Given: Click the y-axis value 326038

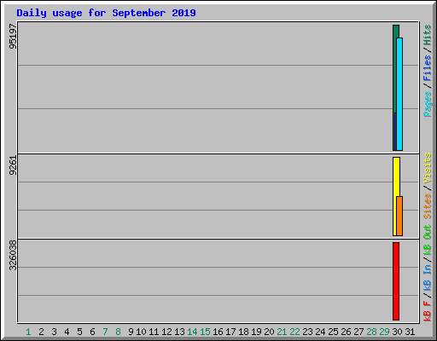Looking at the screenshot, I should coord(13,256).
